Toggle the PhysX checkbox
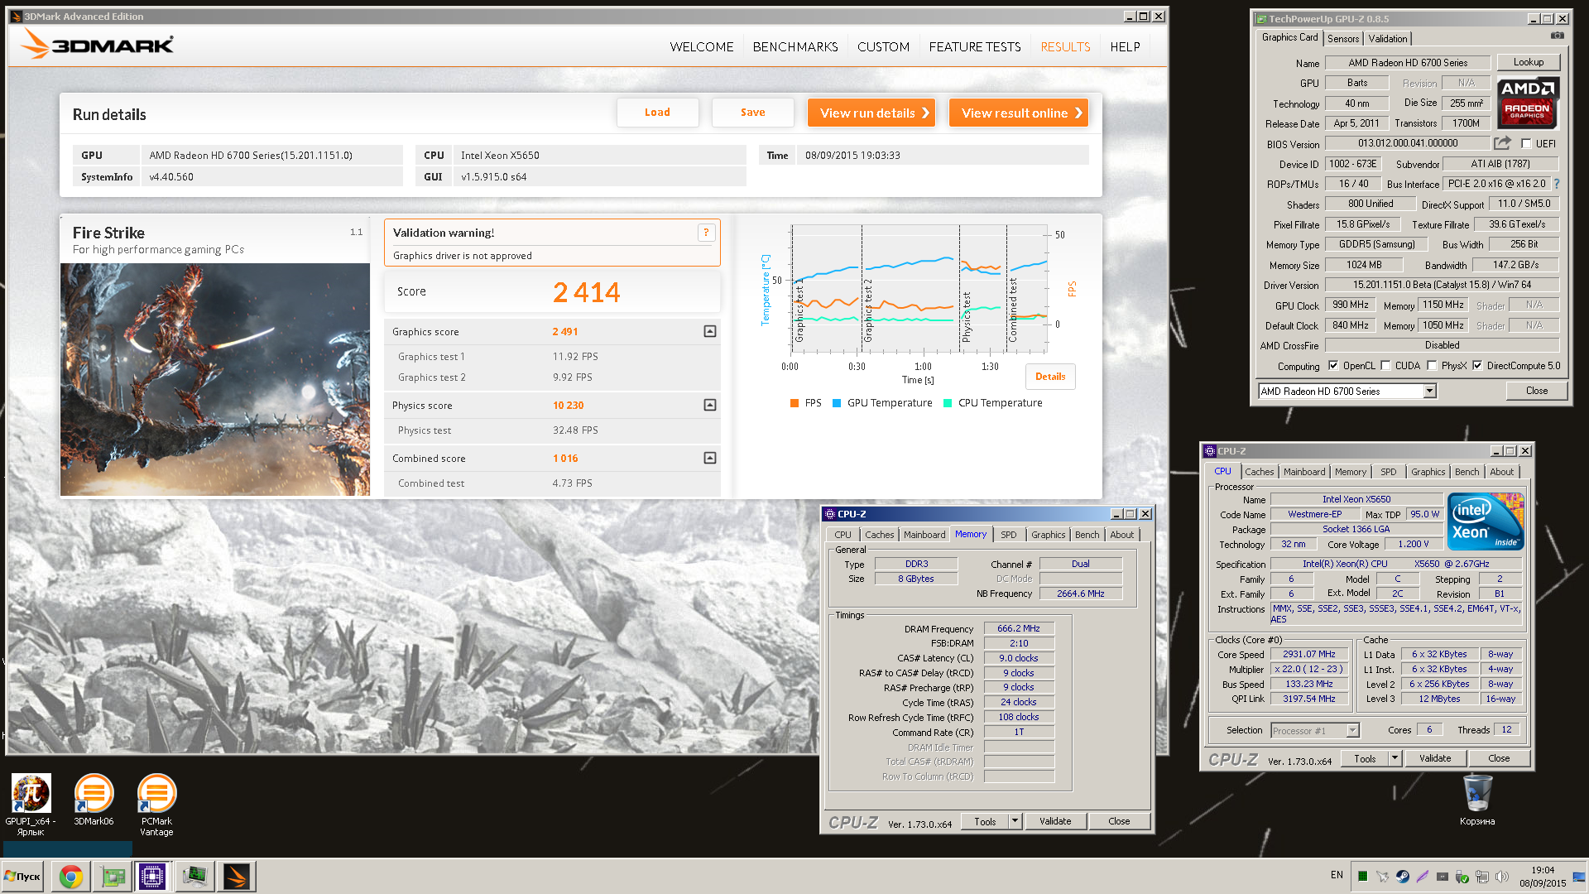This screenshot has height=894, width=1589. 1432,366
